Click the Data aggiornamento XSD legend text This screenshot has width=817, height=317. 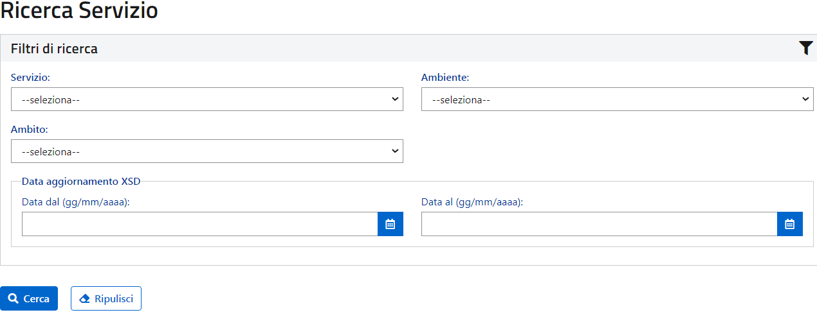(x=81, y=181)
